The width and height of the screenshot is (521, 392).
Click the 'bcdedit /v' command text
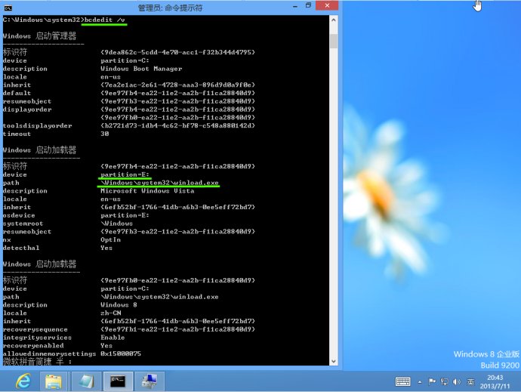tap(104, 20)
